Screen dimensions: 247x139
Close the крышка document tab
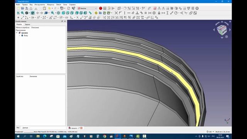pos(81,128)
